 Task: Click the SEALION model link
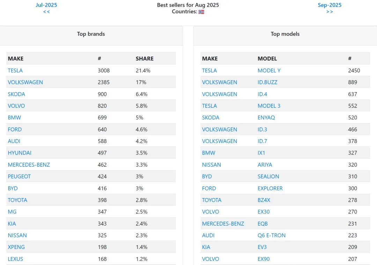point(268,176)
